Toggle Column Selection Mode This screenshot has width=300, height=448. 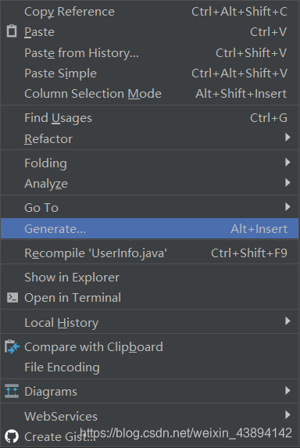point(149,94)
